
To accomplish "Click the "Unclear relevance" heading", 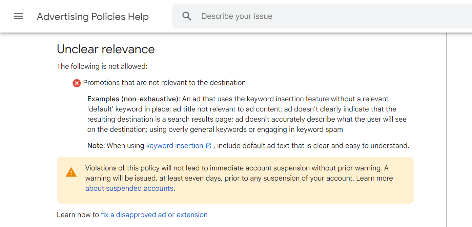I will point(106,49).
